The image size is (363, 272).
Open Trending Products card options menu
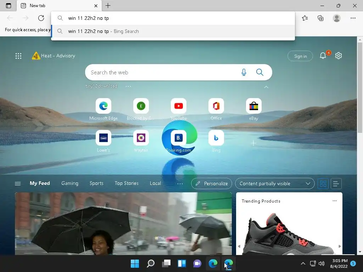335,201
